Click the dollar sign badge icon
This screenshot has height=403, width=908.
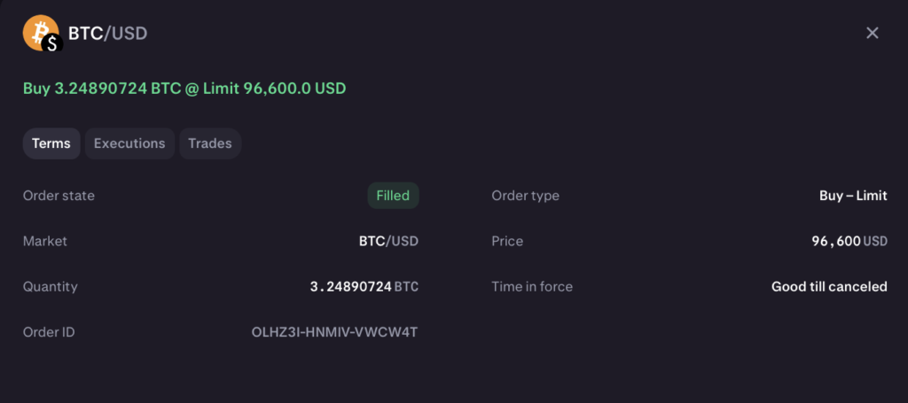[52, 43]
